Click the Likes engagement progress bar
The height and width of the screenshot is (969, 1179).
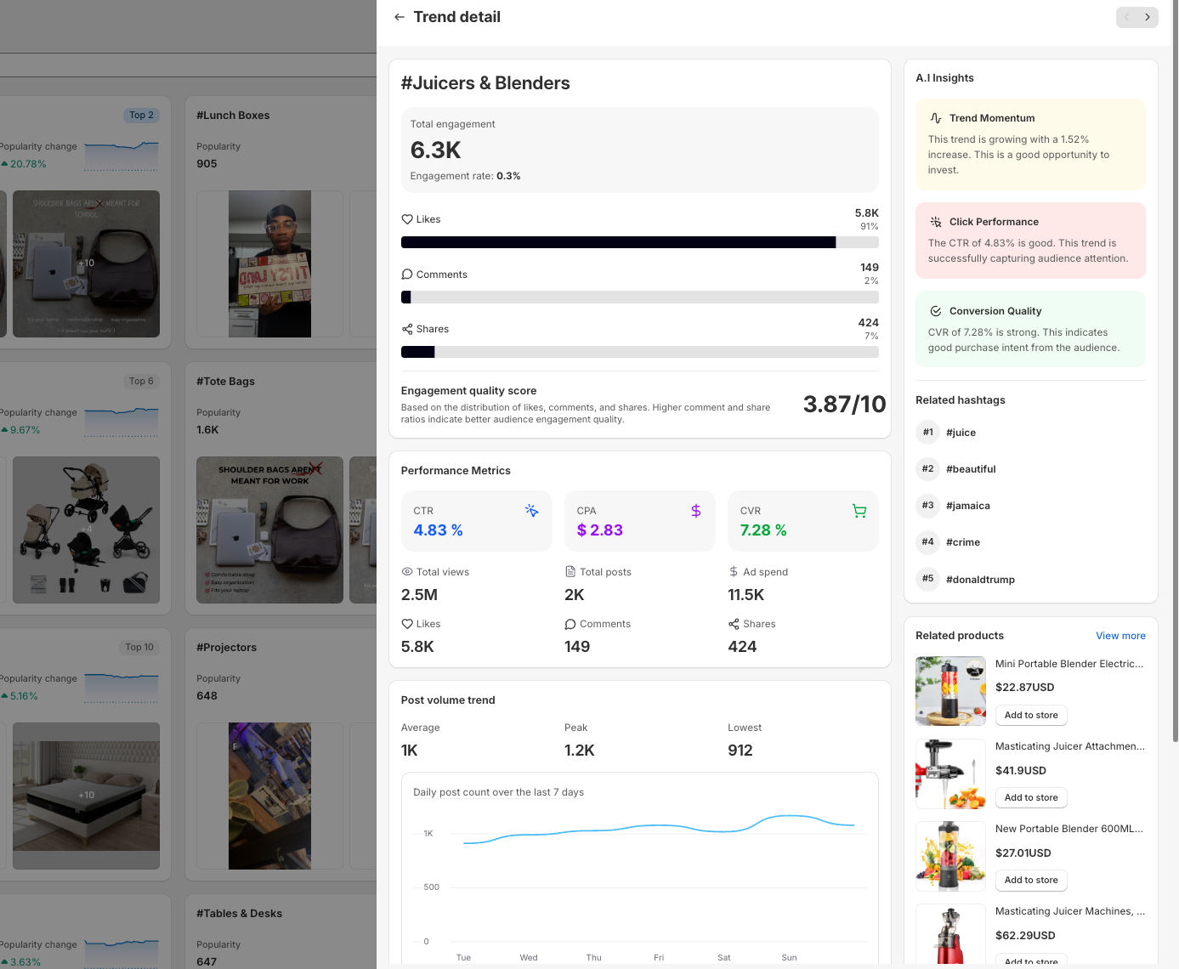[639, 242]
